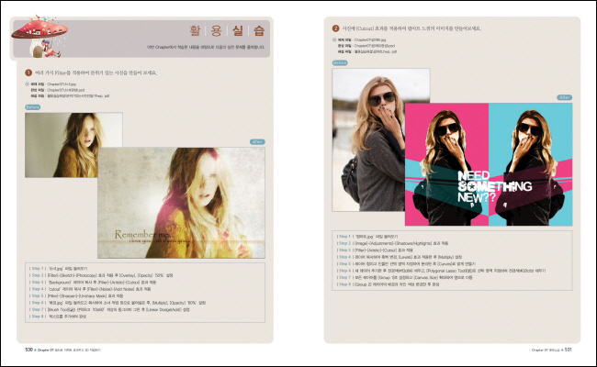Click the Before label on right page
This screenshot has width=597, height=367.
coord(339,63)
